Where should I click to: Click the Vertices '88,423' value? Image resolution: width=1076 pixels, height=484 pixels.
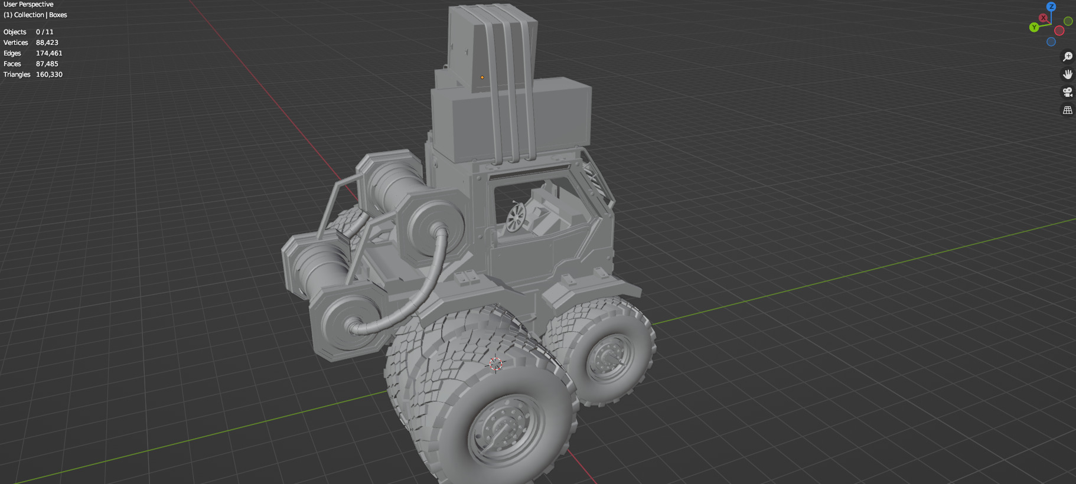47,42
